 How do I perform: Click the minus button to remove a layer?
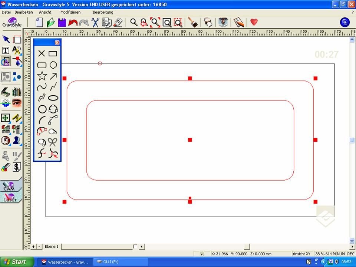pos(39,247)
